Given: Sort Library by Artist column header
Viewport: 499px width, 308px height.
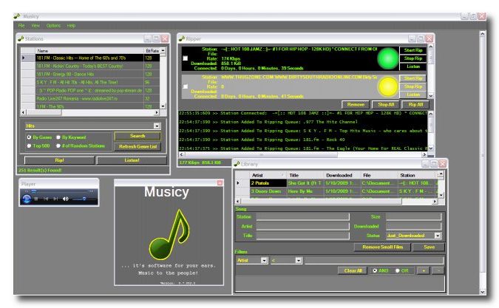Looking at the screenshot, I should coord(268,175).
